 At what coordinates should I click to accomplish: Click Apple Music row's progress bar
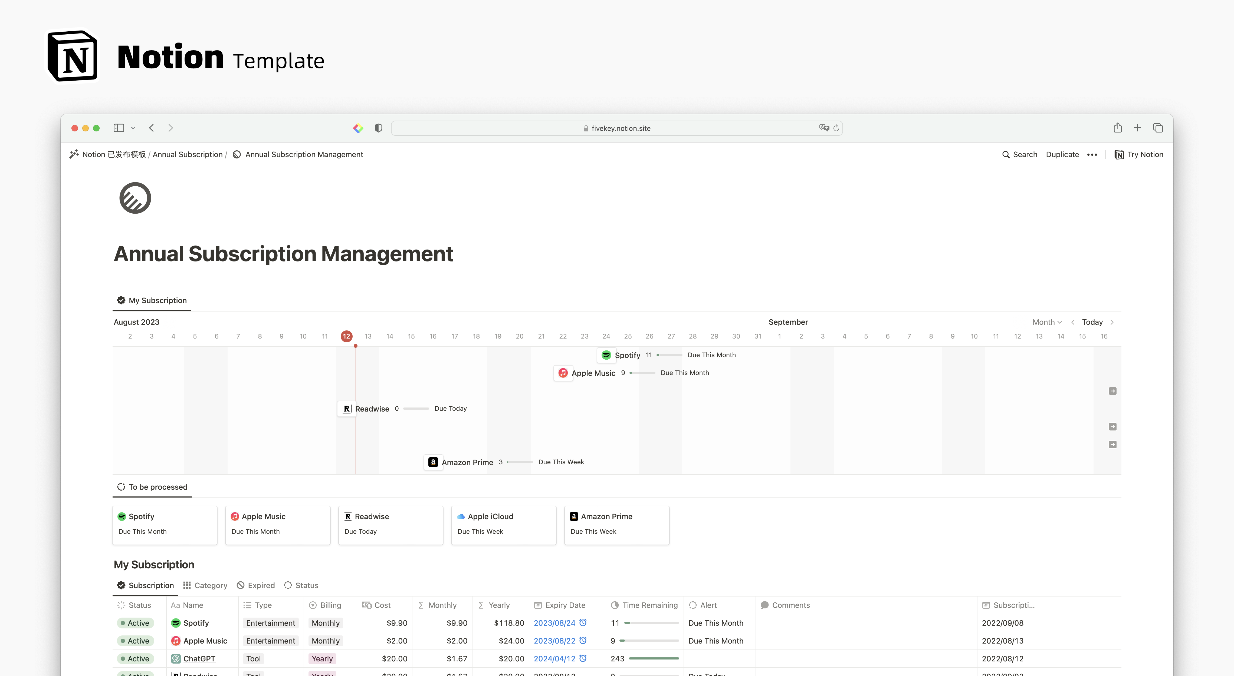[649, 641]
